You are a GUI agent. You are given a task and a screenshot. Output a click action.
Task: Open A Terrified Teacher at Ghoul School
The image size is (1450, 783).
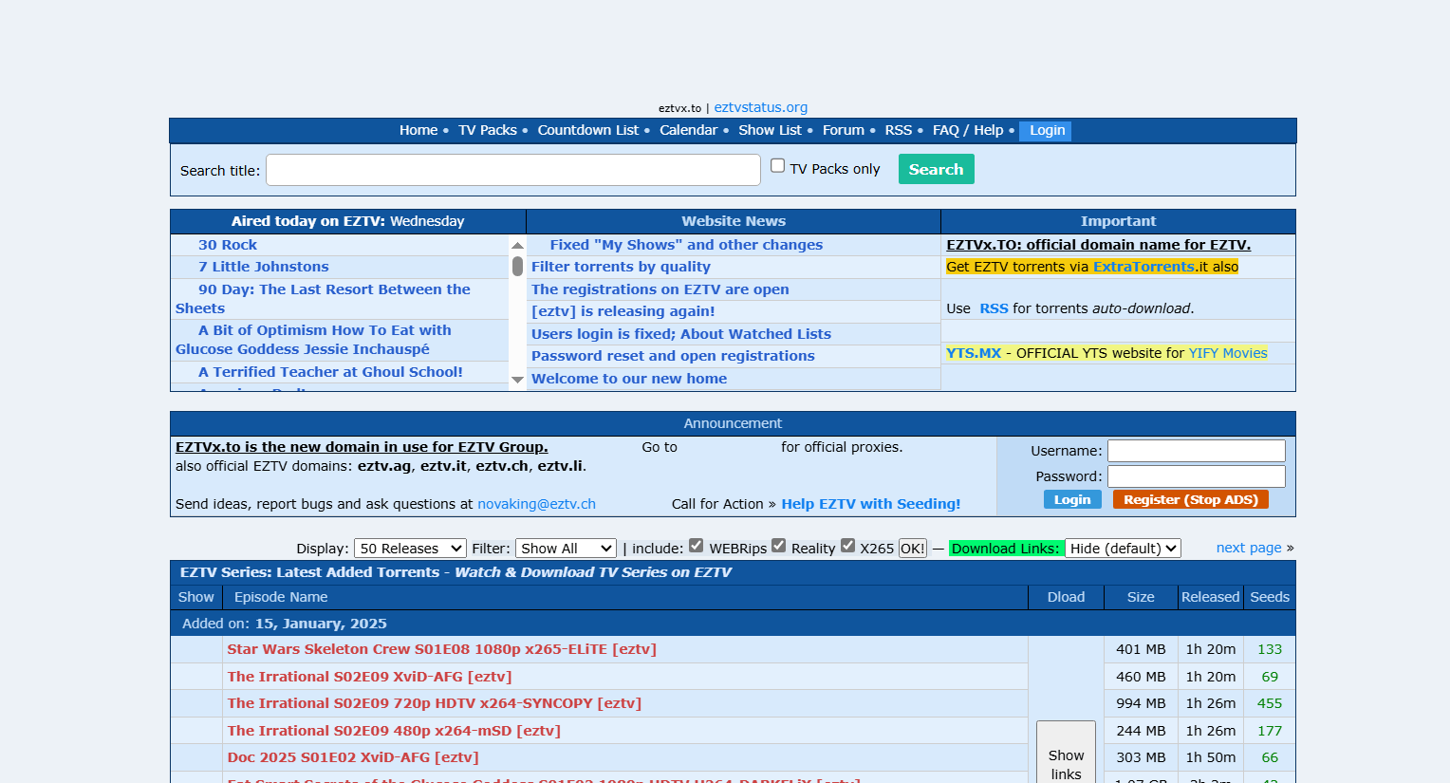pos(330,372)
